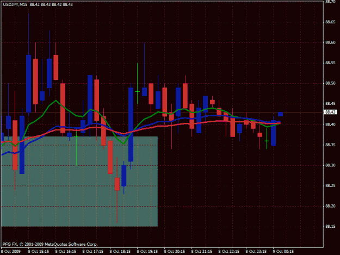
Task: Click the 88.65 price axis label
Action: click(x=330, y=22)
